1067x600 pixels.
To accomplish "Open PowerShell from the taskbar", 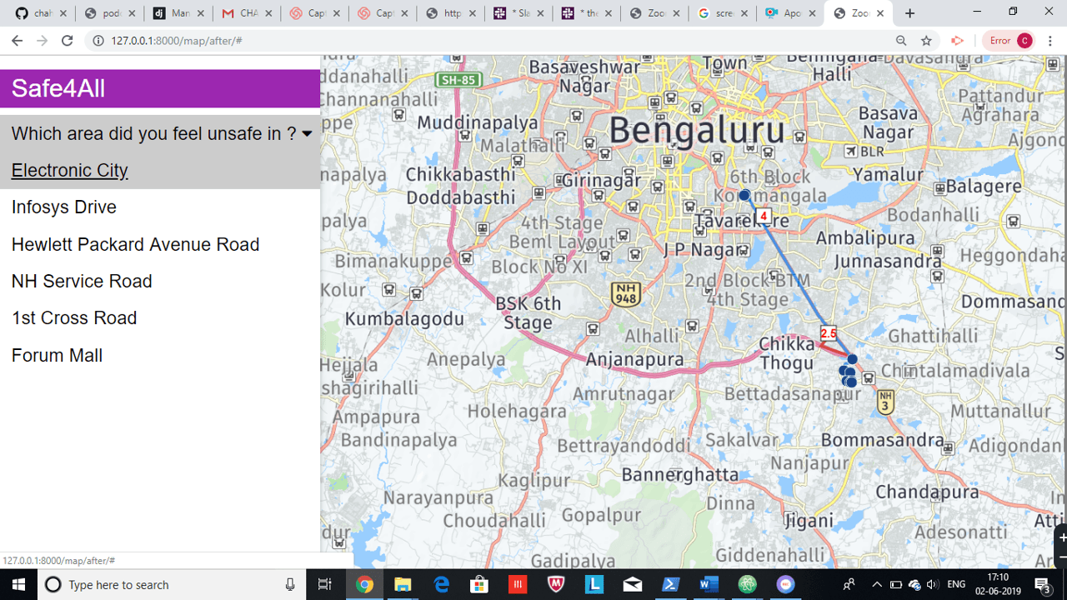I will (671, 584).
